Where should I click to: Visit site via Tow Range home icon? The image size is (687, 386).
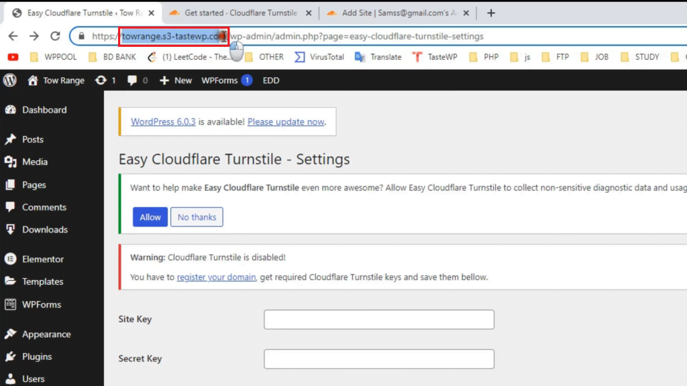point(56,80)
